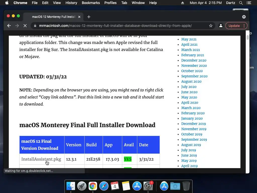This screenshot has width=257, height=193.
Task: Open Notification Center list icon
Action: coord(249,3)
